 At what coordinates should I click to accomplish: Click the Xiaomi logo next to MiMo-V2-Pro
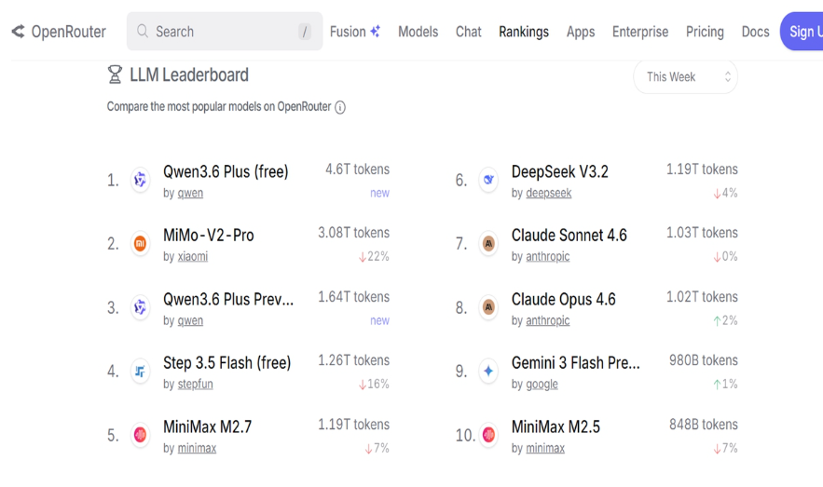click(x=140, y=244)
